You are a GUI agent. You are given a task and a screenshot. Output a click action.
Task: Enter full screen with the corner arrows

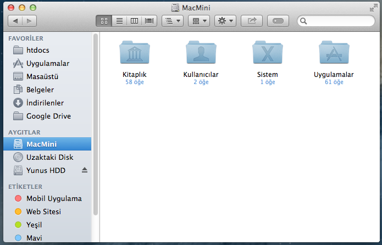coord(373,8)
